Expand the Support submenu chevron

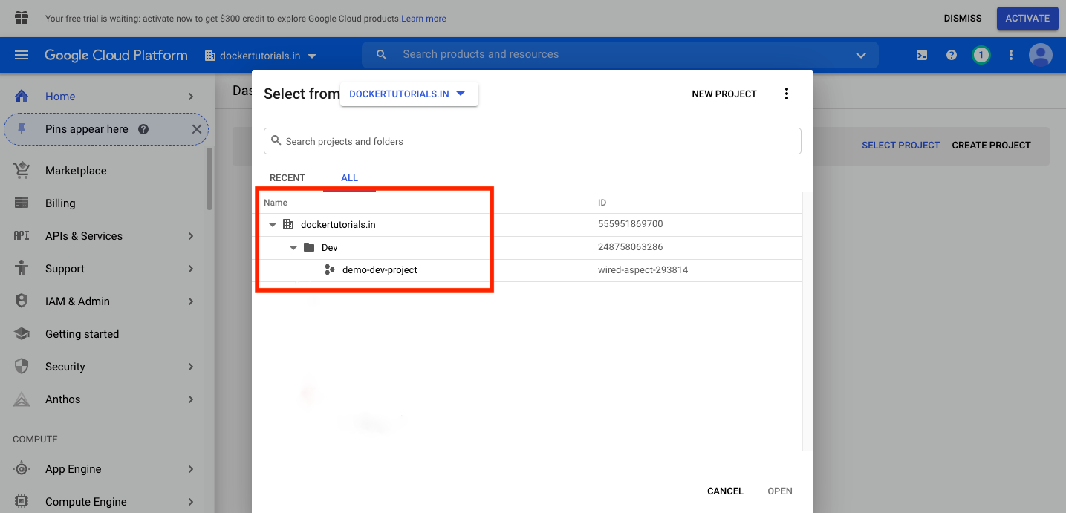coord(191,269)
